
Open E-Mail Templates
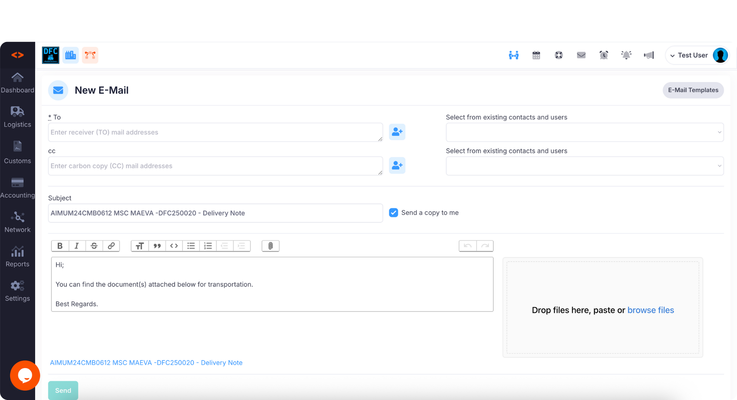[693, 90]
